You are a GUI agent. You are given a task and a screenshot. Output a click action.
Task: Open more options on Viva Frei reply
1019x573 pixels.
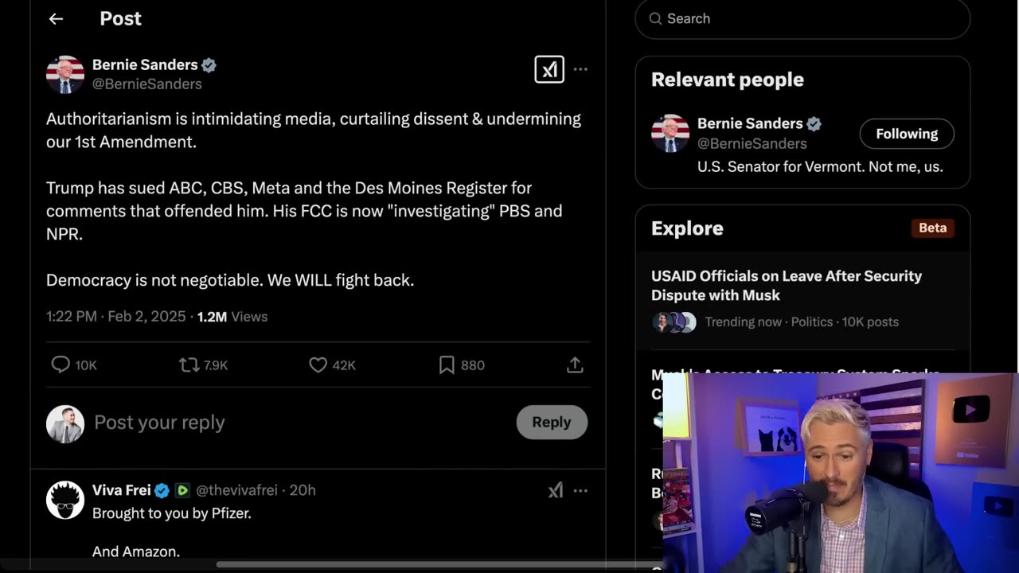[x=580, y=490]
